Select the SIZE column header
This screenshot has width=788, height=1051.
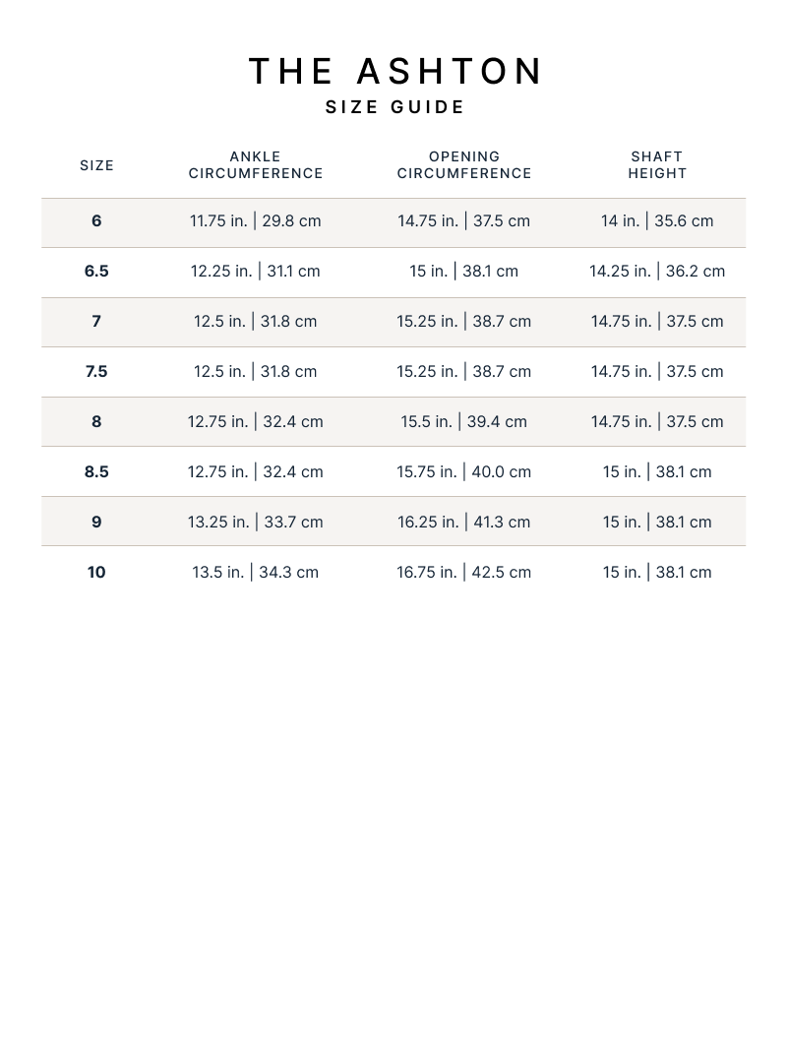tap(96, 165)
